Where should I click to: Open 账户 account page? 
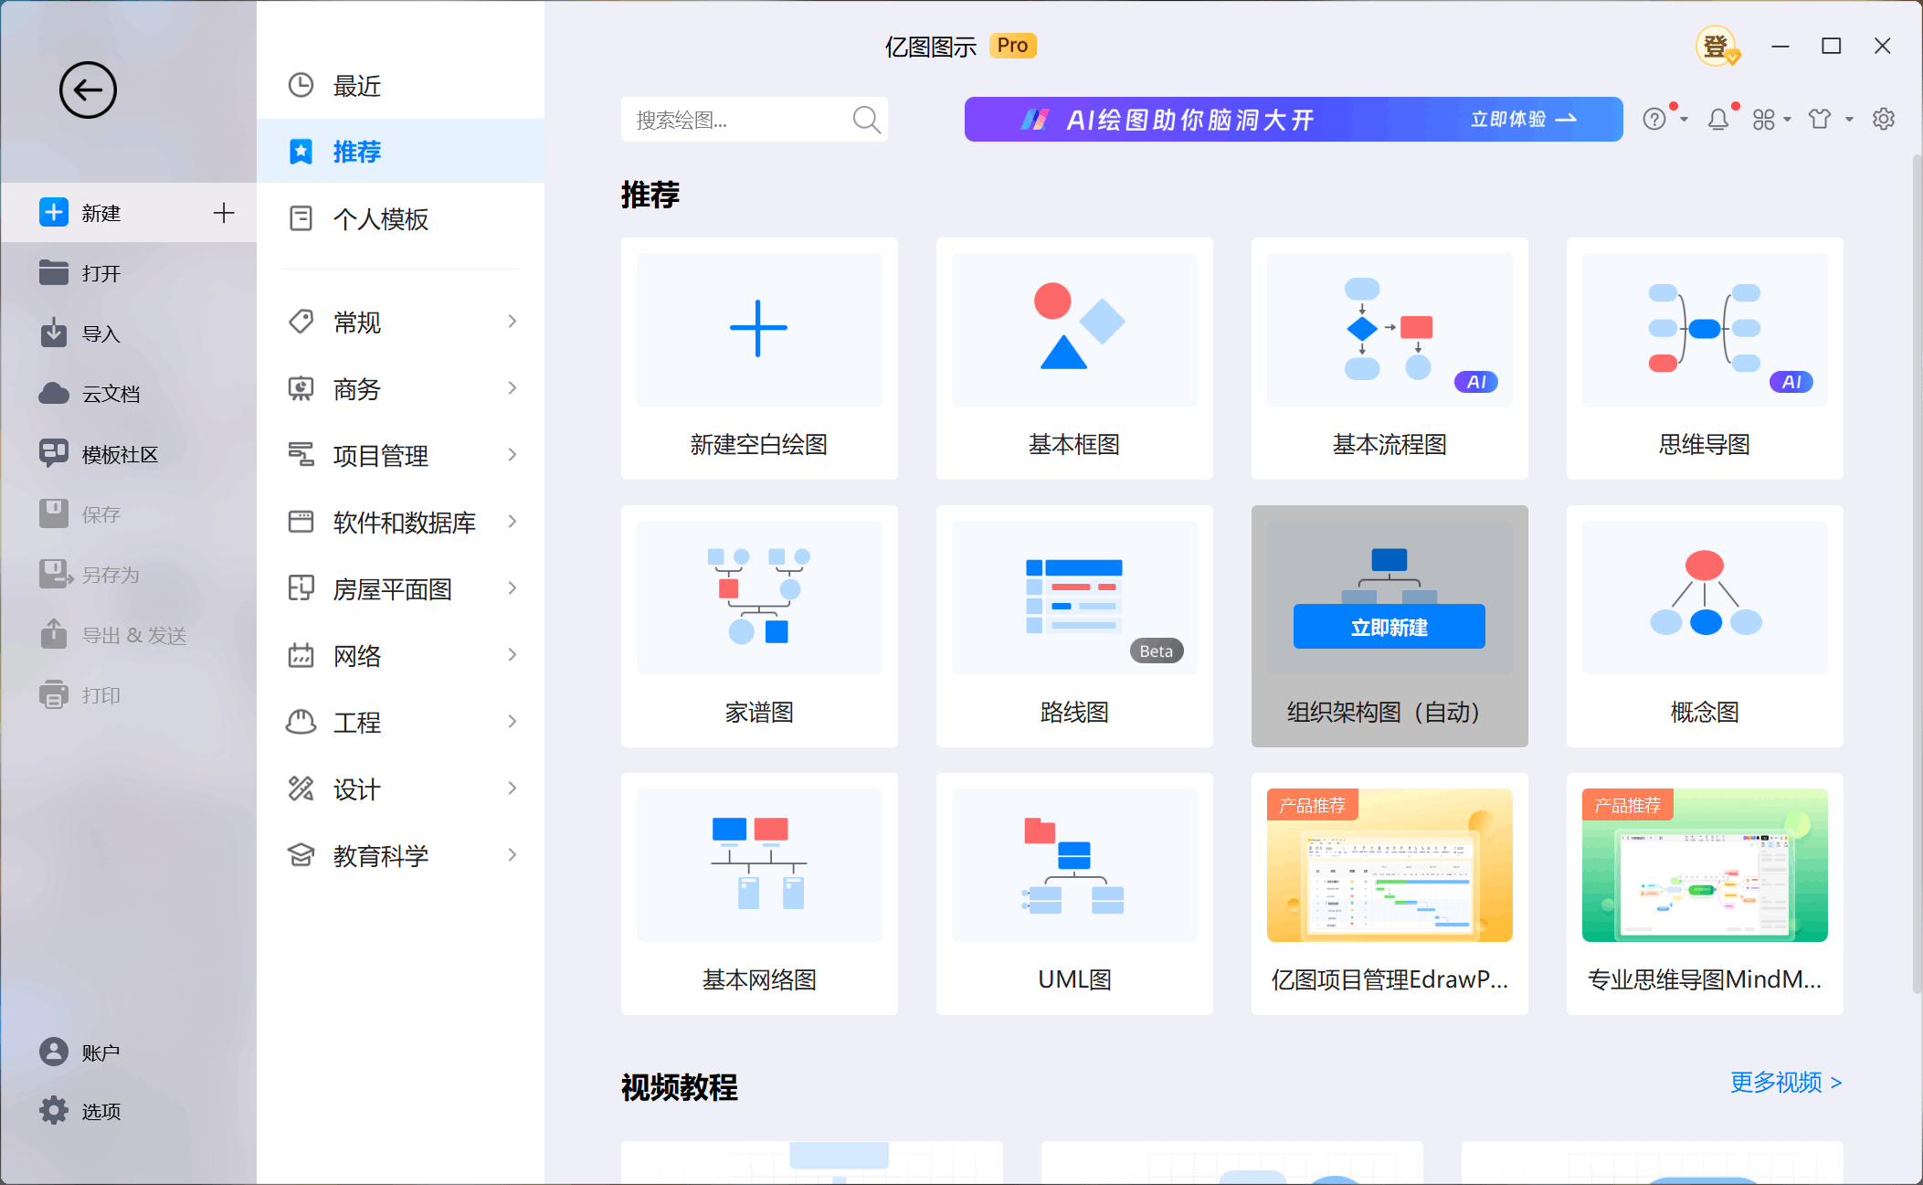128,1053
